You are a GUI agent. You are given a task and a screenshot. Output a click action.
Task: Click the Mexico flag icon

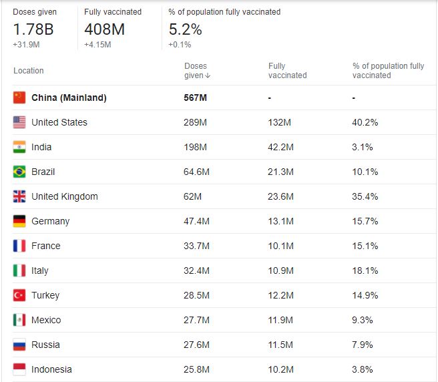click(x=19, y=320)
